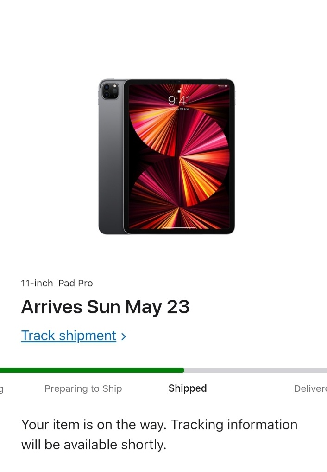Click the green filled part of the progress bar
This screenshot has width=327, height=472.
point(93,370)
